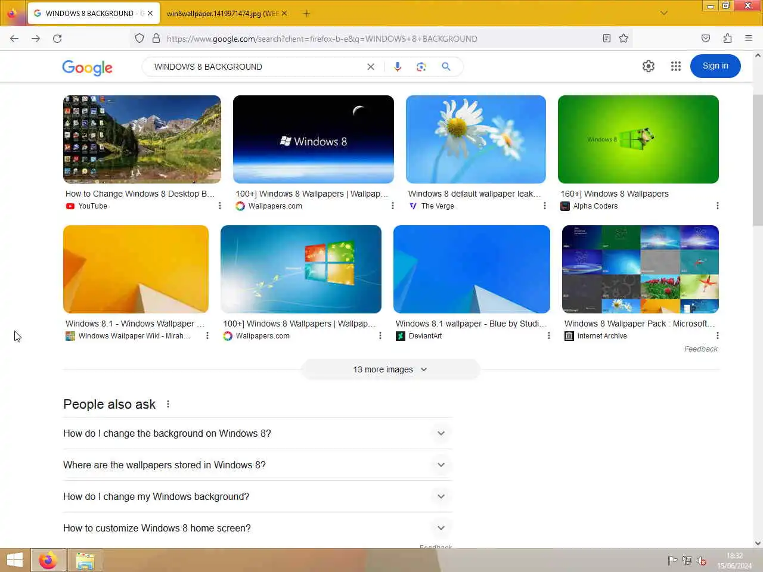Show site security padlock information
The image size is (763, 572).
pos(156,38)
